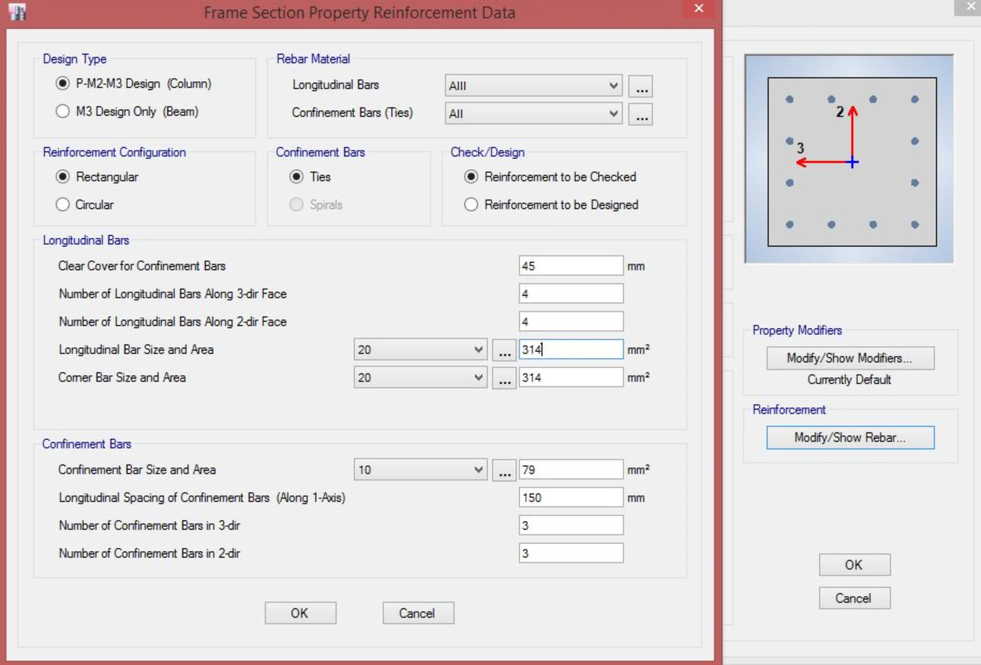
Task: Click ellipsis next to Confinement Bar Size
Action: (x=504, y=470)
